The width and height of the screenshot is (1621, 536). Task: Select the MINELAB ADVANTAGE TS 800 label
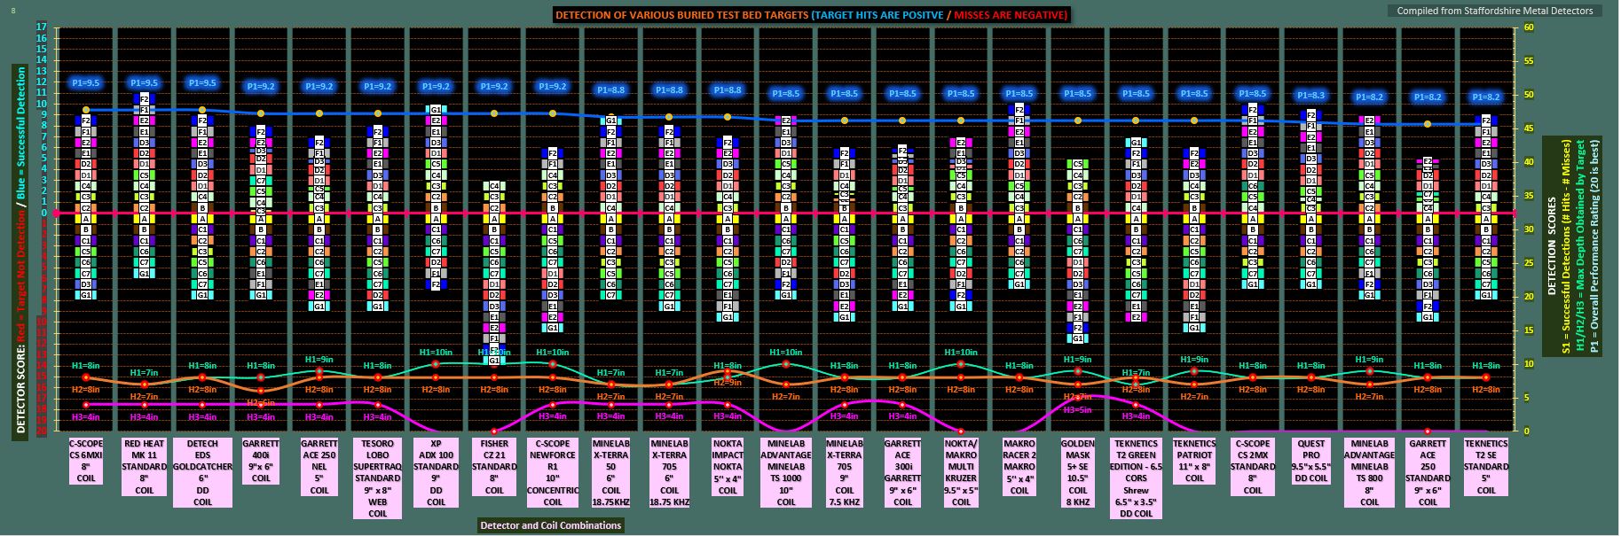[x=1370, y=472]
